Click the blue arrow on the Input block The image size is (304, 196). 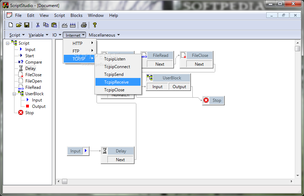coord(86,151)
